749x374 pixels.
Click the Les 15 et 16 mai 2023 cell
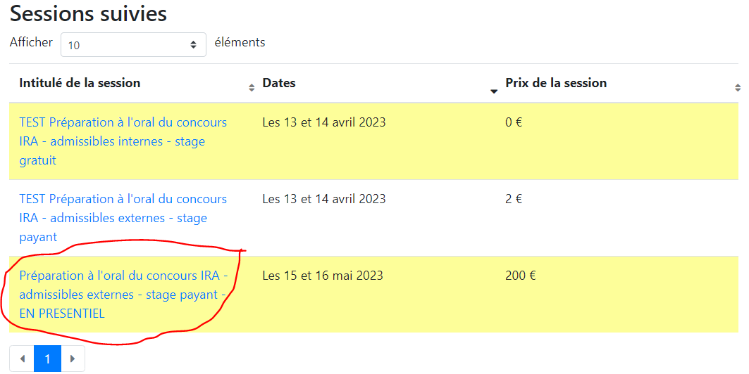click(x=323, y=276)
